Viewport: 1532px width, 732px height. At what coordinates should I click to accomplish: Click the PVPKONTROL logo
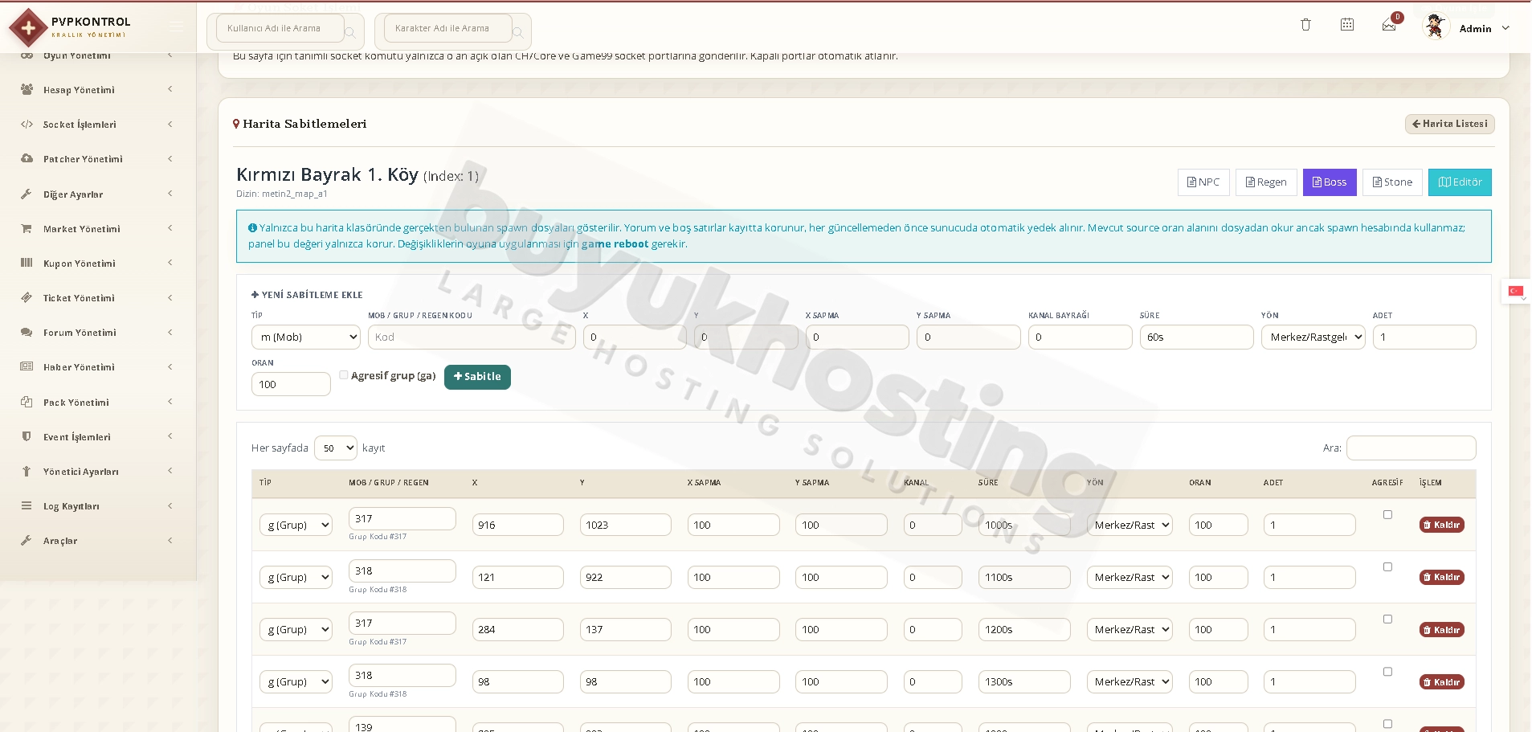[70, 27]
